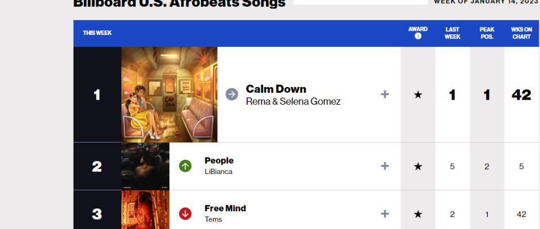Screen dimensions: 540x229
Task: Expand People entry with plus icon
Action: click(x=385, y=166)
